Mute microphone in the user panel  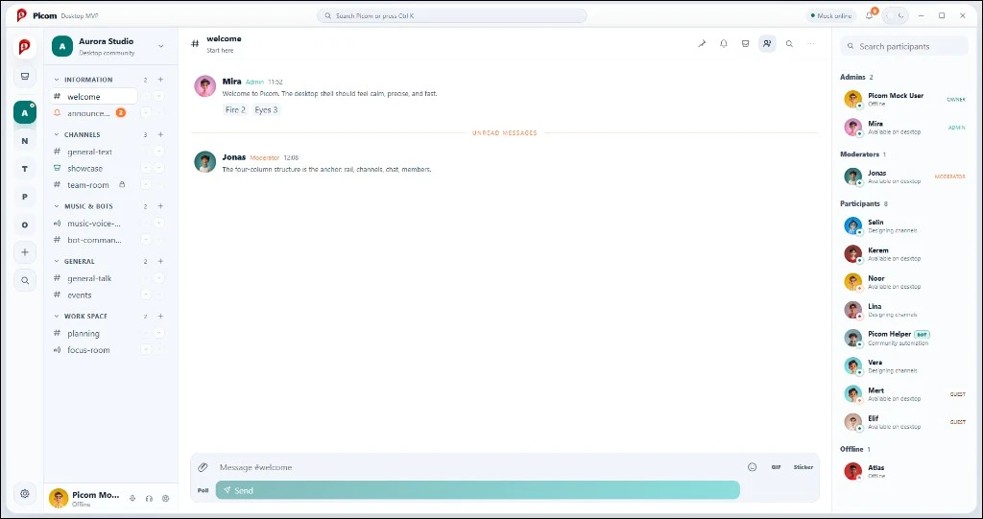tap(132, 498)
